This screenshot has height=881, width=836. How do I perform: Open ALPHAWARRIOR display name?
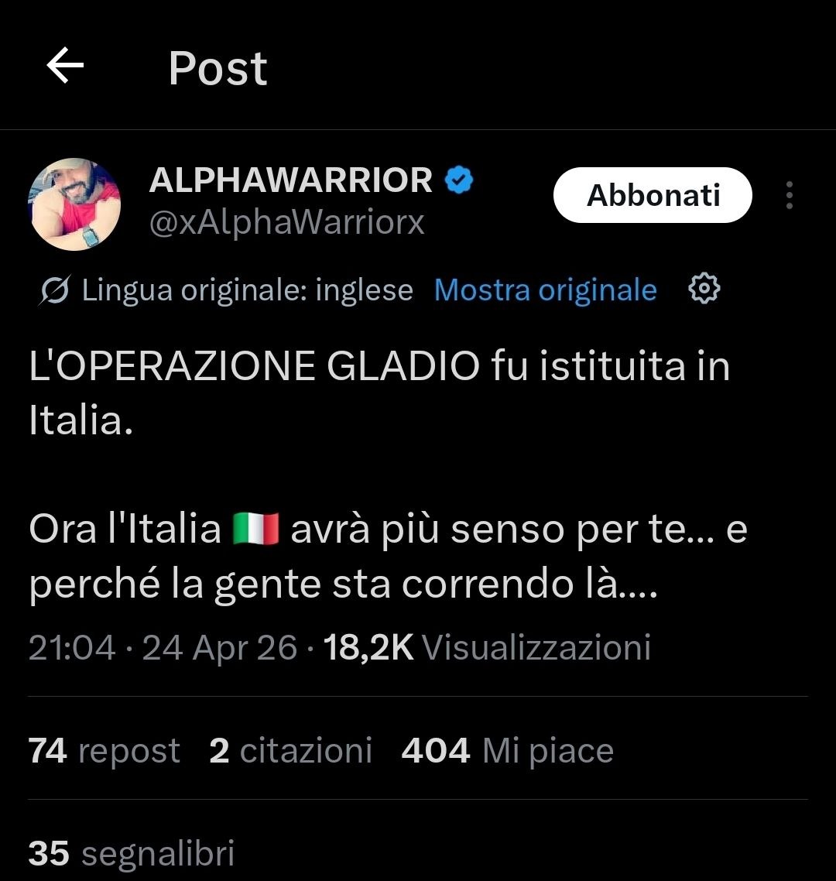click(x=290, y=180)
